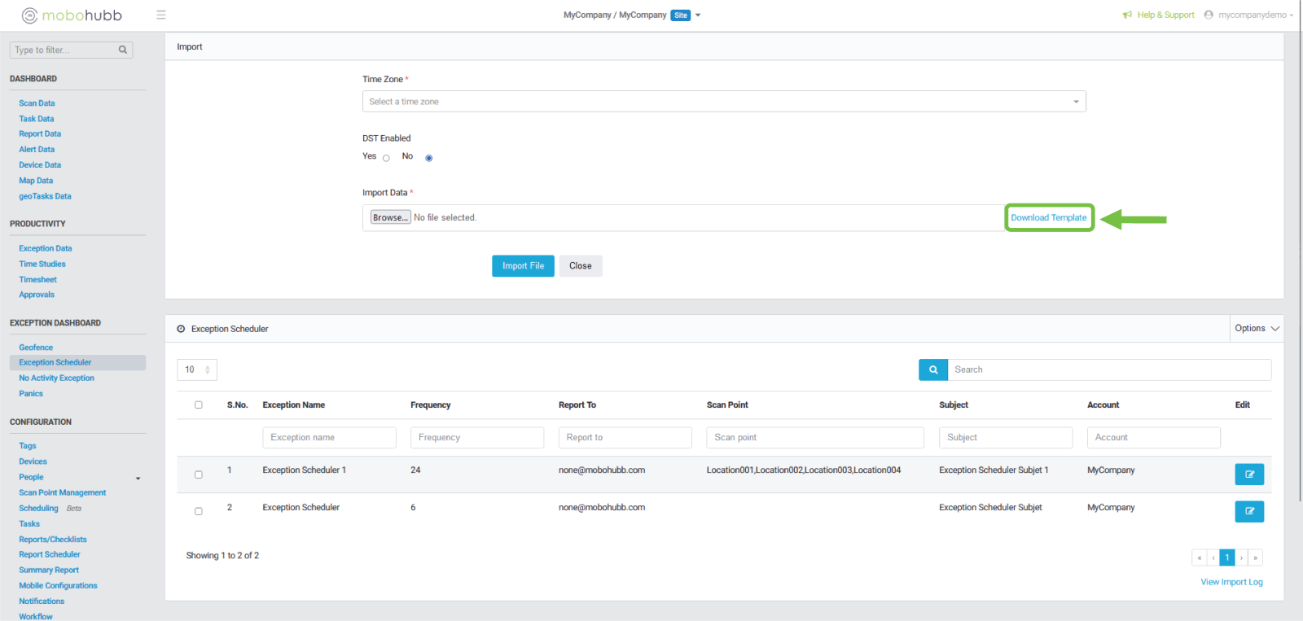Go to the first page arrow
Viewport: 1303px width, 621px height.
(x=1199, y=558)
